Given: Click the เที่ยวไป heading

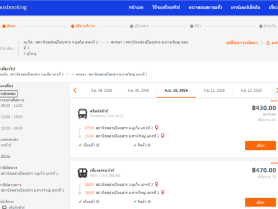Looking at the screenshot, I should click(8, 69).
